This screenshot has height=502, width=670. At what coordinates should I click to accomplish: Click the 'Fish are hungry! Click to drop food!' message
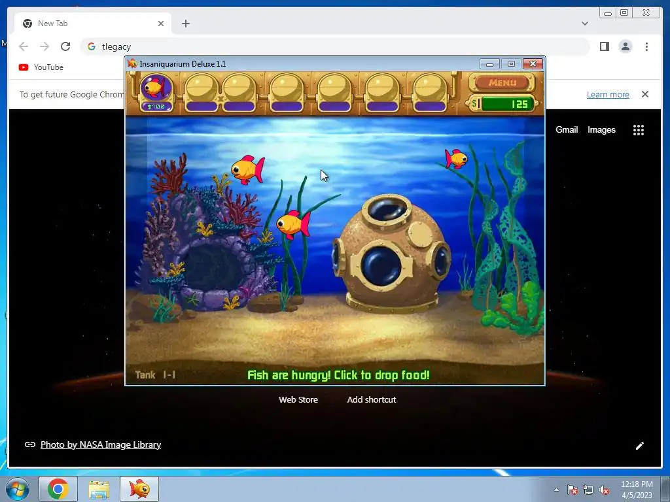[x=338, y=375]
